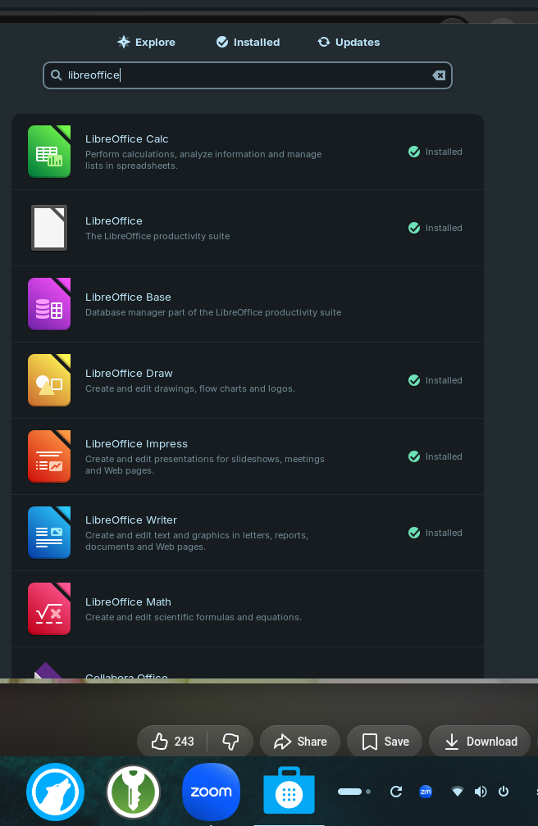Viewport: 538px width, 826px height.
Task: Switch to the Explore tab
Action: pyautogui.click(x=146, y=42)
